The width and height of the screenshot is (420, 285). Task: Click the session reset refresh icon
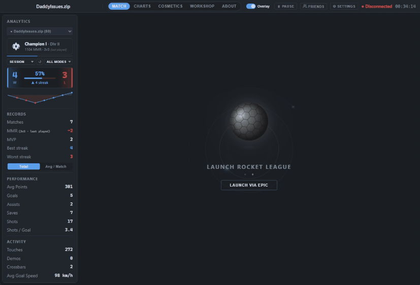(x=40, y=62)
